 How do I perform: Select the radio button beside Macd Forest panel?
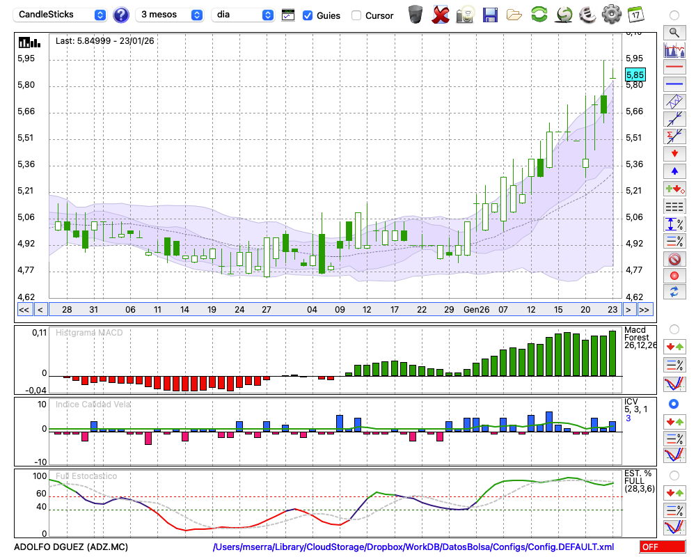[674, 329]
